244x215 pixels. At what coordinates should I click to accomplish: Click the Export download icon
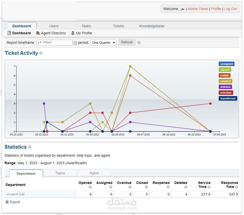[x=7, y=202]
